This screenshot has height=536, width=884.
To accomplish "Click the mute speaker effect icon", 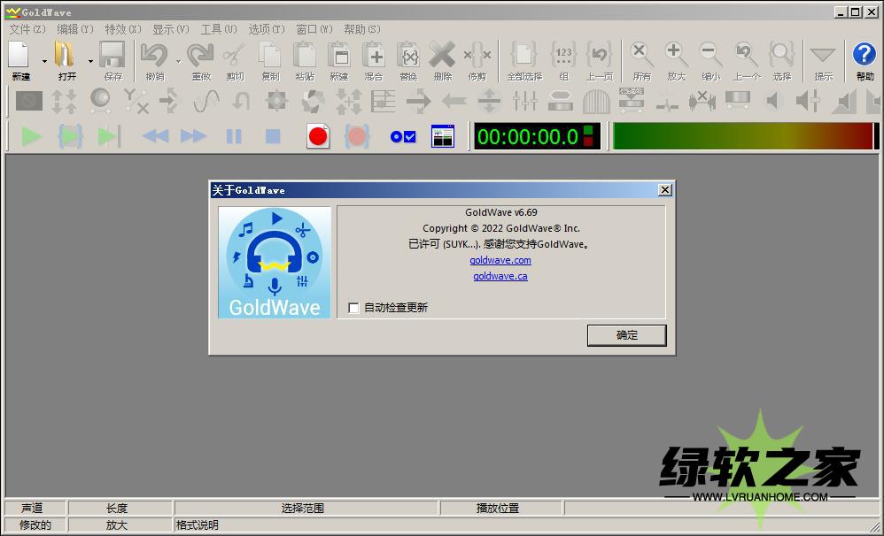I will click(773, 102).
